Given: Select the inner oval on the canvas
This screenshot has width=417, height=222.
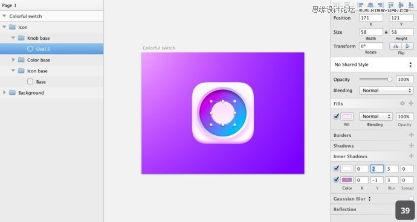Looking at the screenshot, I should pos(223,113).
